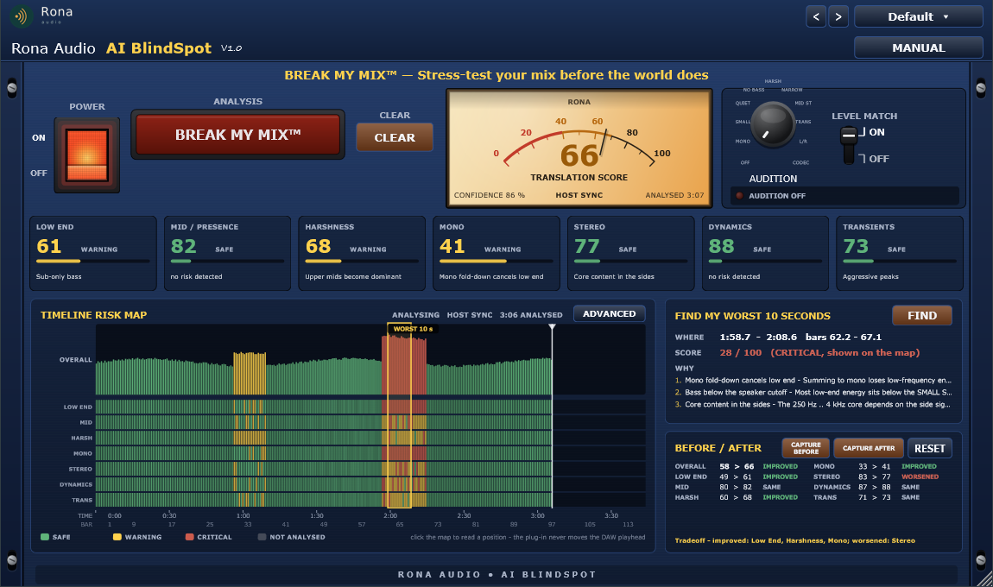Click the 2:00 time label on timeline
993x587 pixels.
(390, 515)
